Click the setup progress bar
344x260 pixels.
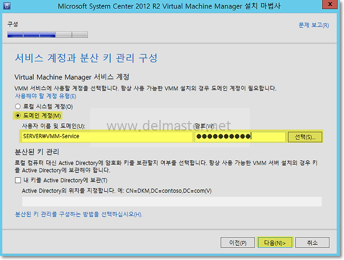(47, 35)
